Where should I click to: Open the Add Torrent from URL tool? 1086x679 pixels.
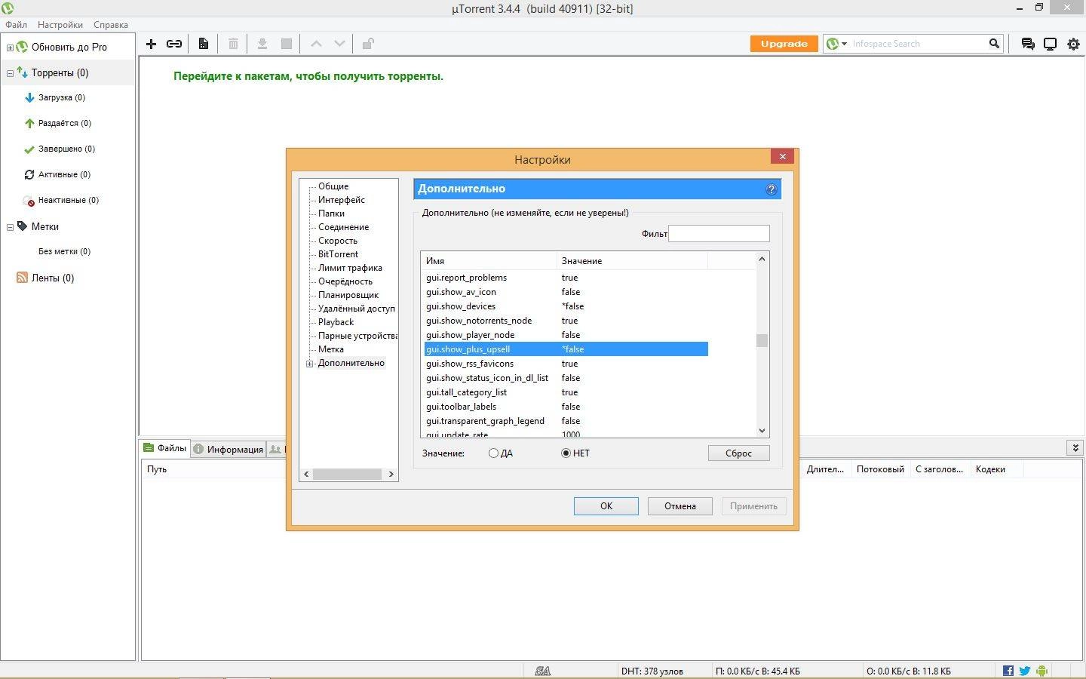(173, 43)
